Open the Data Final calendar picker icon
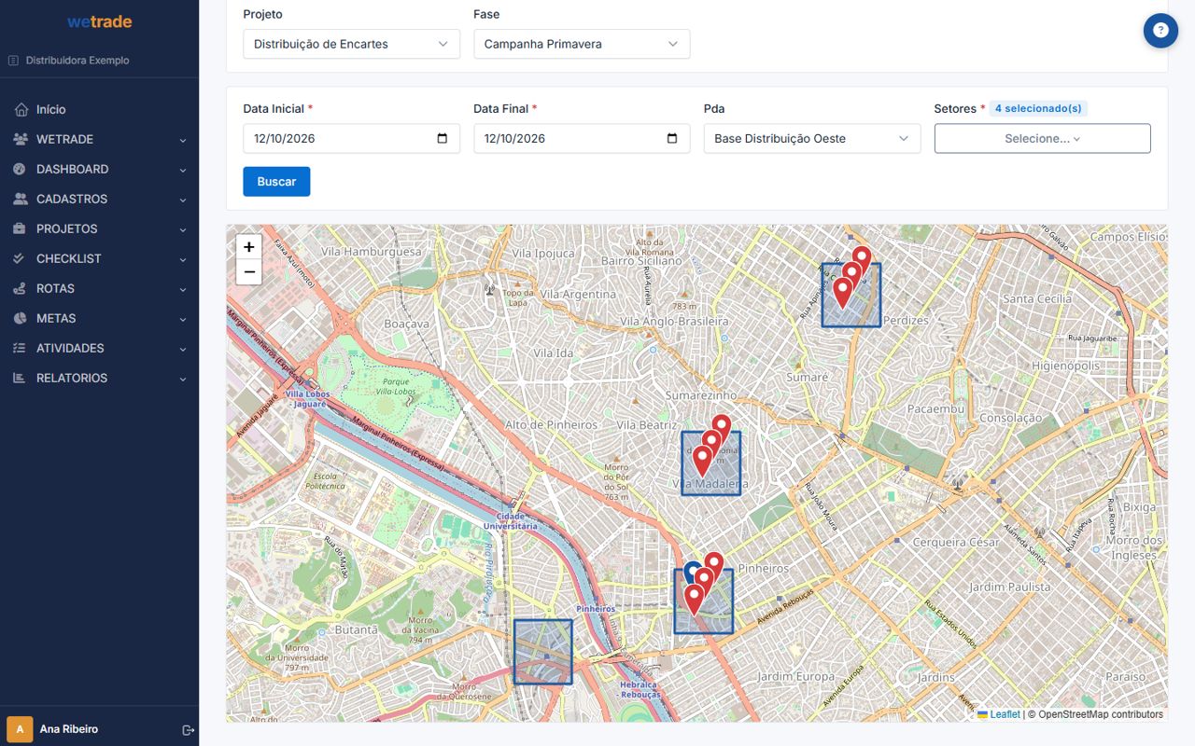The image size is (1195, 746). pos(672,139)
